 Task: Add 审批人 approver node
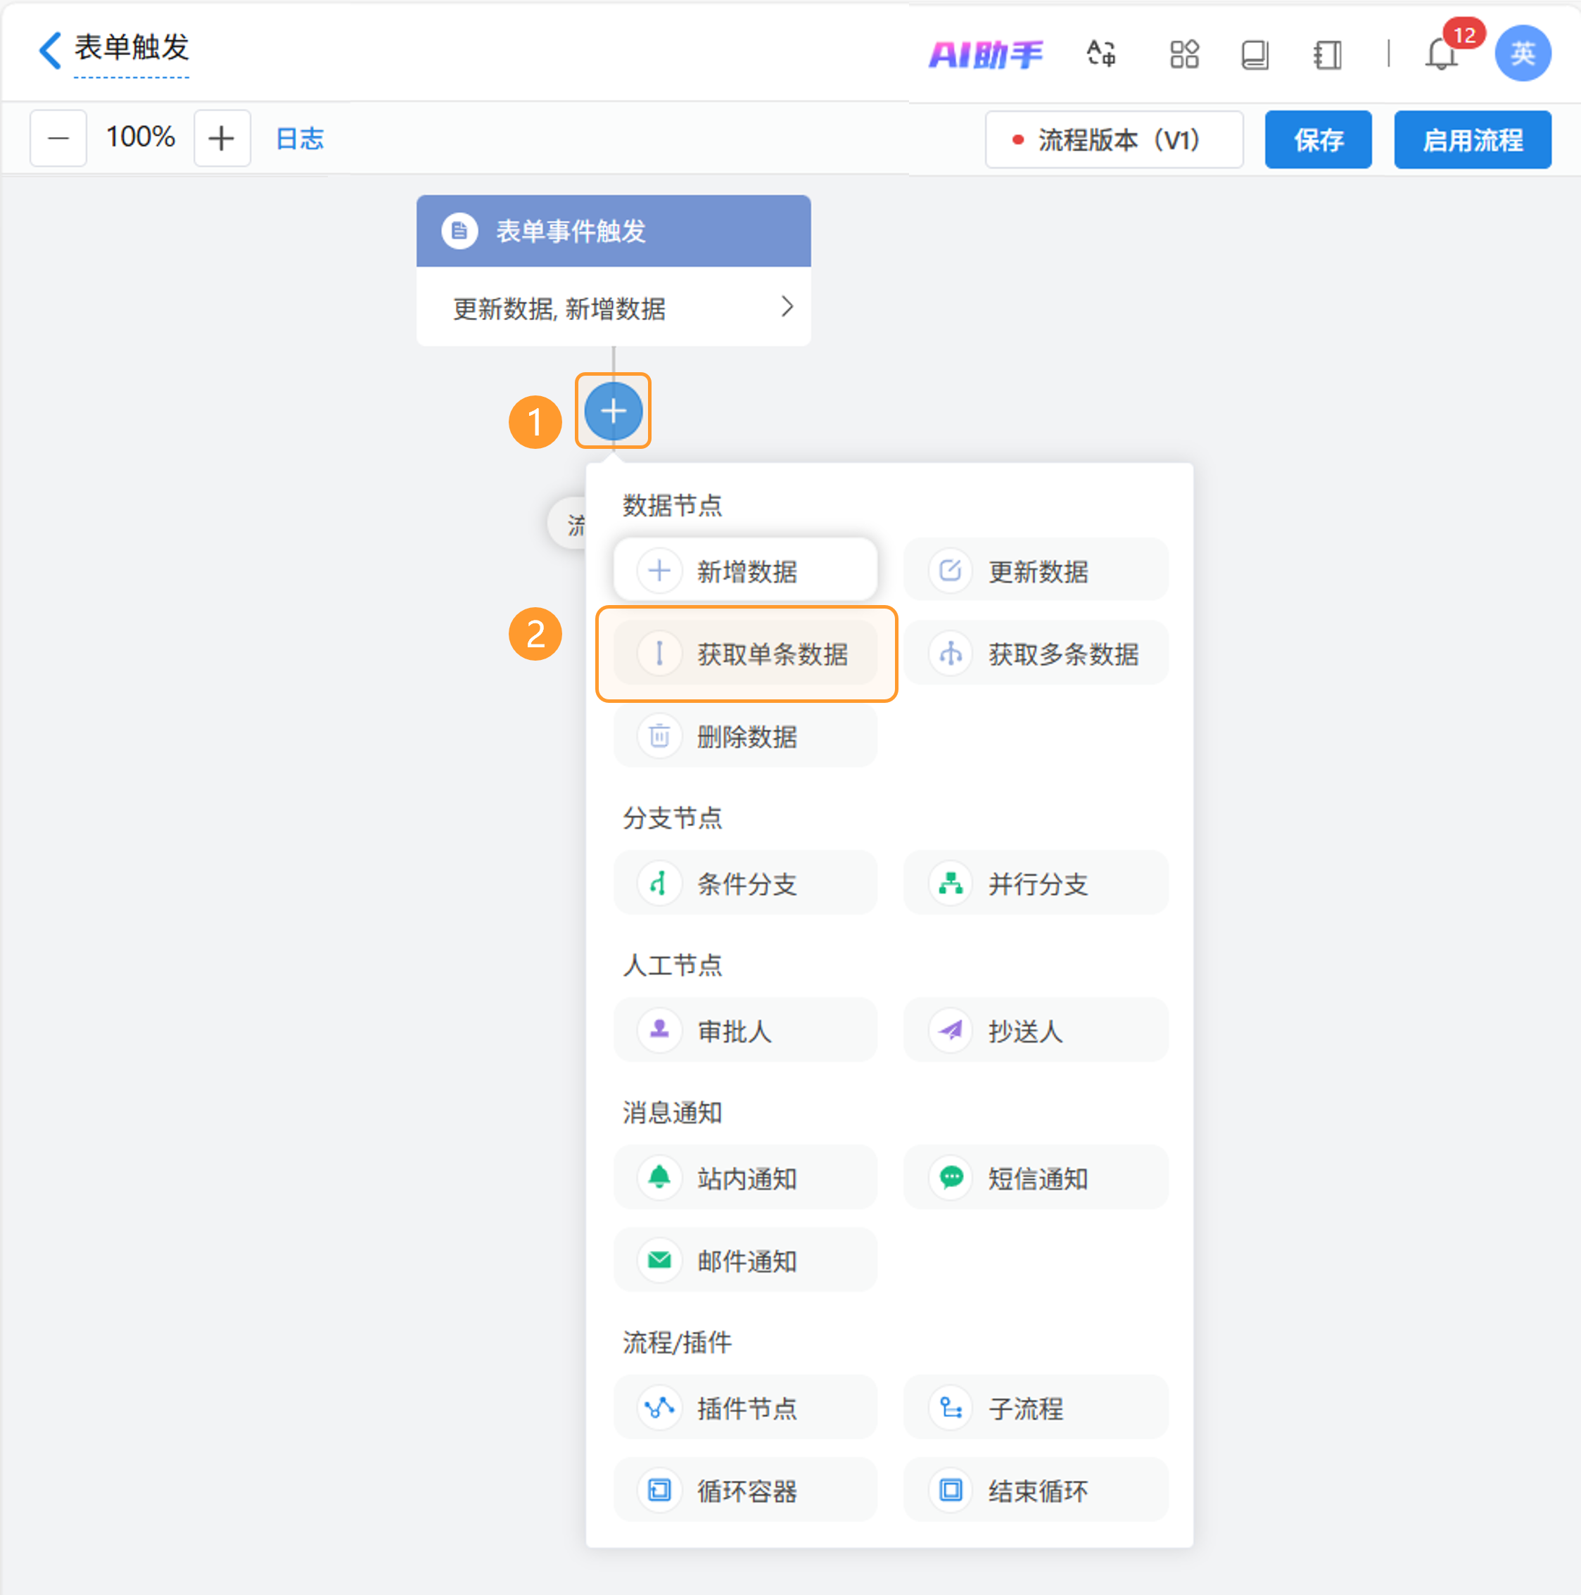746,1030
